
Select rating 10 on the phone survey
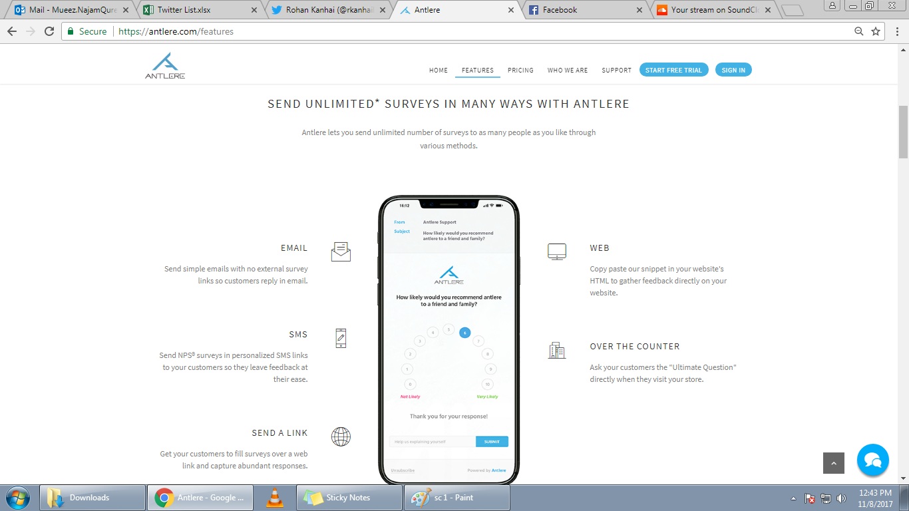(x=488, y=385)
